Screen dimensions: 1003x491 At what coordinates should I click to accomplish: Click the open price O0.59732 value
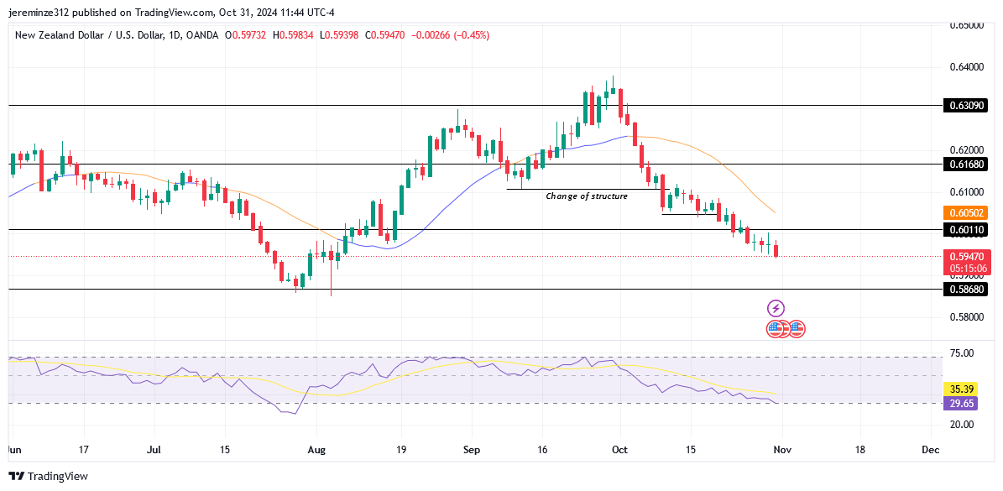(x=248, y=36)
